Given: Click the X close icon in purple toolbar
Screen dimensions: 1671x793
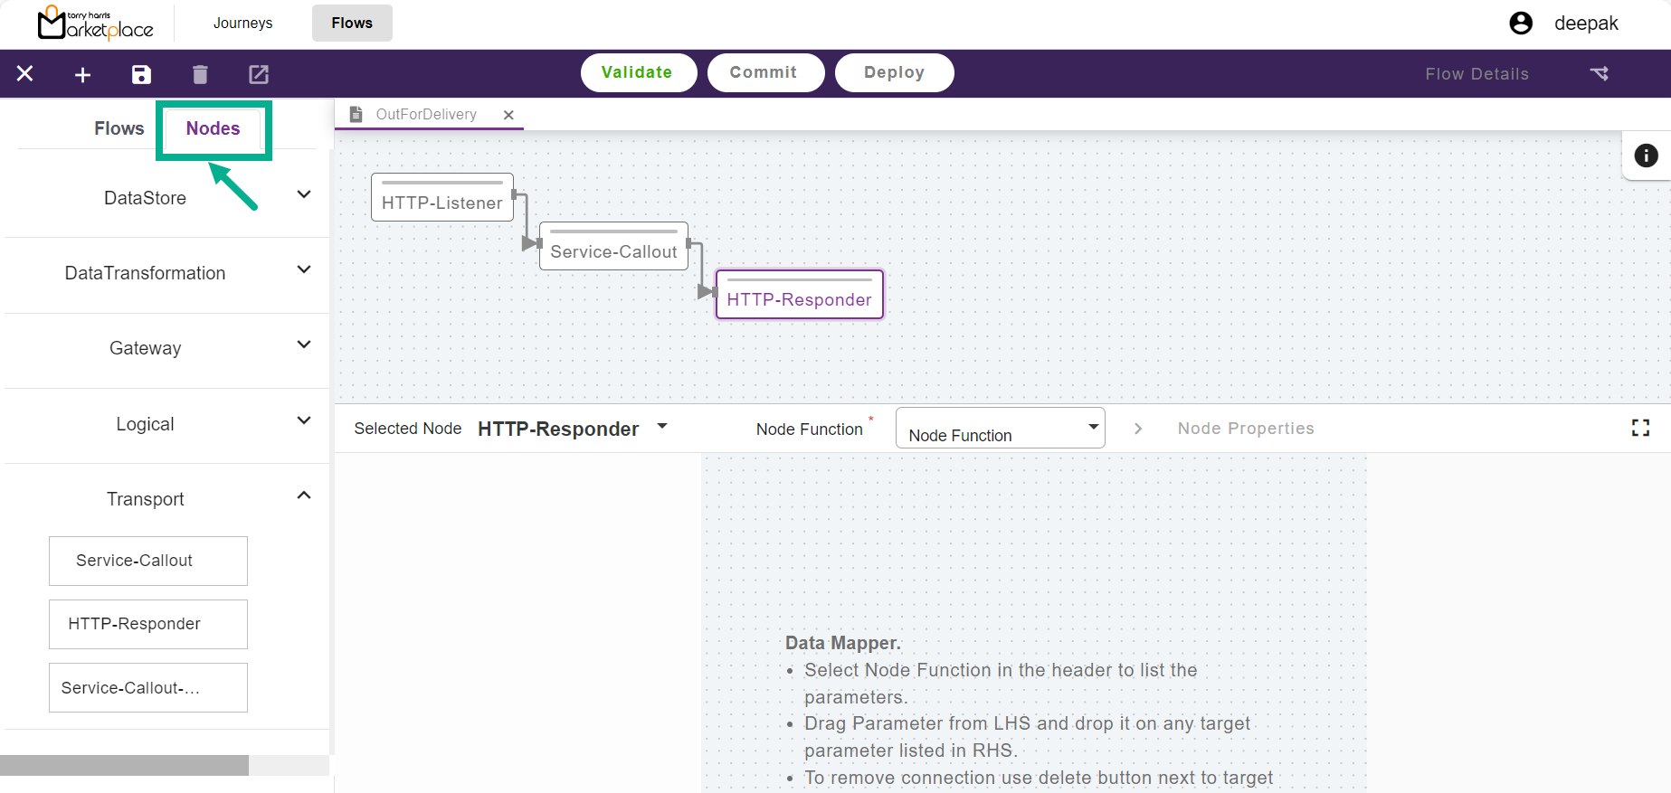Looking at the screenshot, I should click(x=25, y=74).
